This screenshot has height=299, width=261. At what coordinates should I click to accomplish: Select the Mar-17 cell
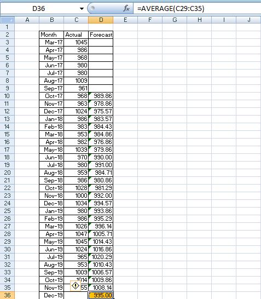[51, 42]
